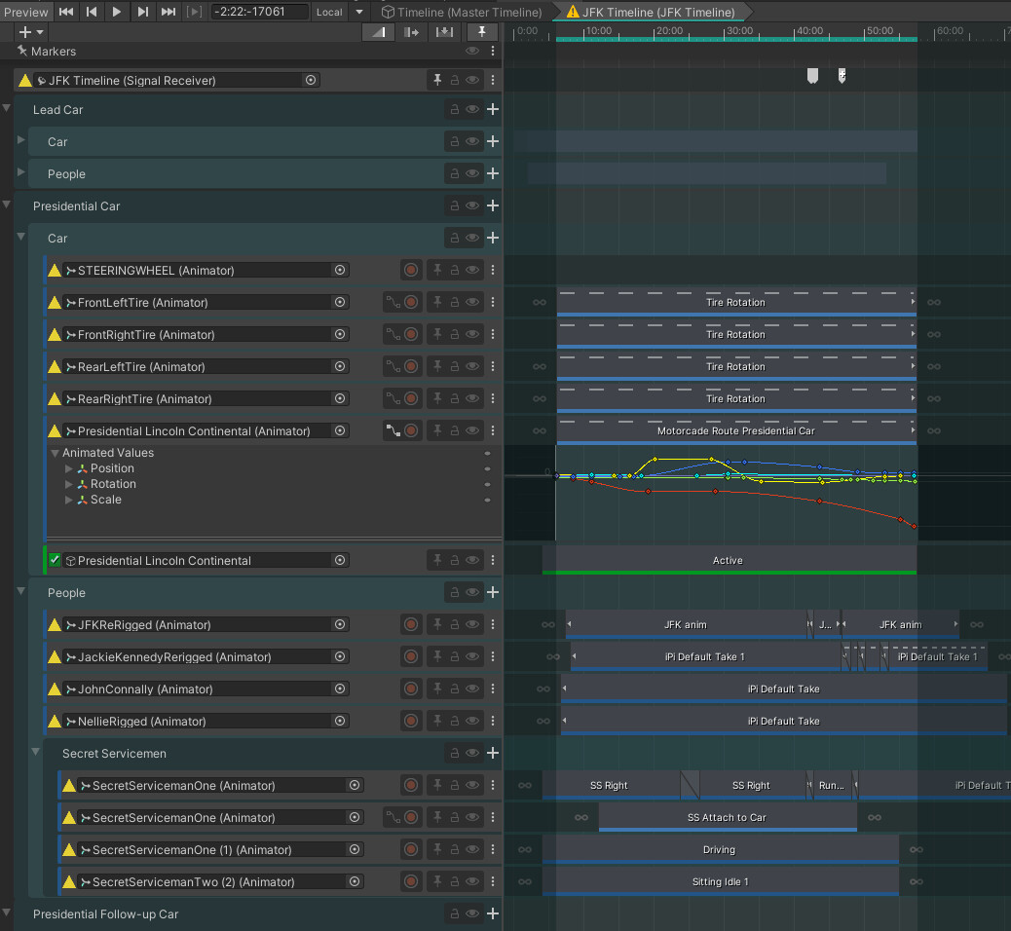Click the second signal marker on timeline
The width and height of the screenshot is (1011, 931).
click(842, 76)
